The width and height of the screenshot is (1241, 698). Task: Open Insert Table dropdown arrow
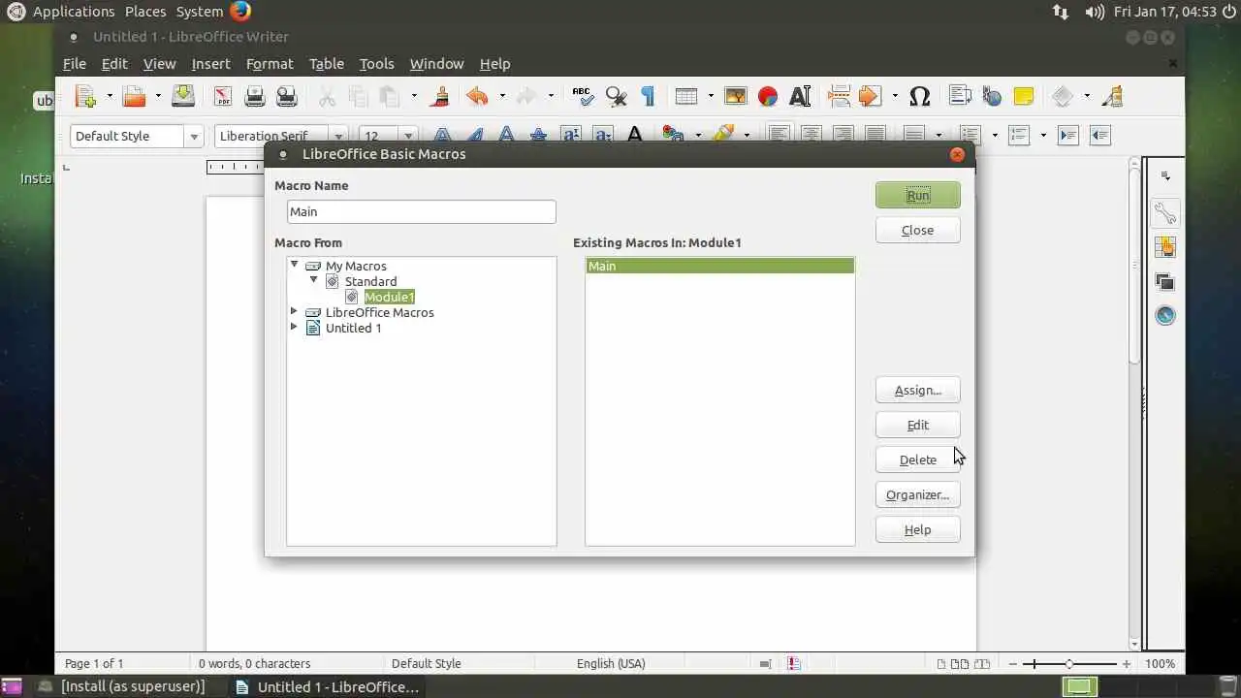pos(710,96)
